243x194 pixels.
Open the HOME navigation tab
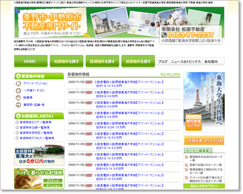31,61
